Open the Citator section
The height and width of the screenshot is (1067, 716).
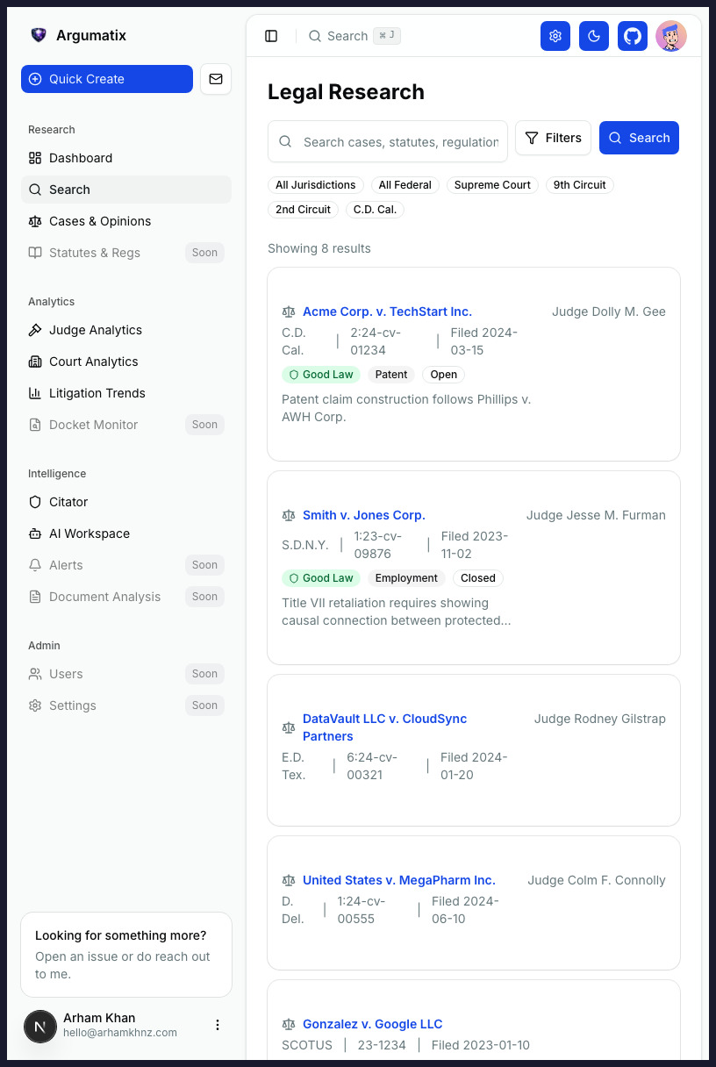click(x=68, y=502)
